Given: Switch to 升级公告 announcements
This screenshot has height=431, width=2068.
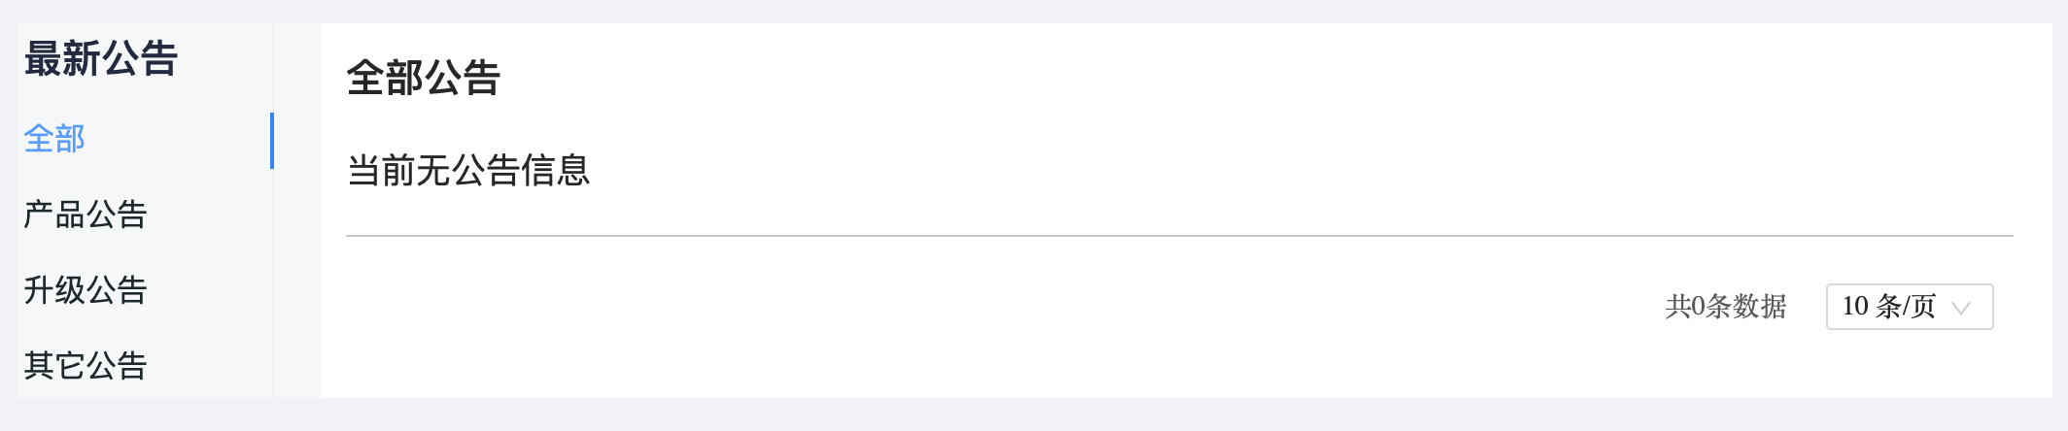Looking at the screenshot, I should (x=86, y=290).
